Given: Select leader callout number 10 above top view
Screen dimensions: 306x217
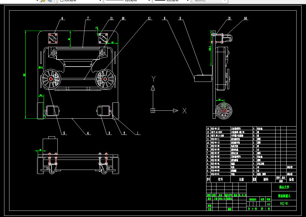Looking at the screenshot, I should tap(123, 18).
